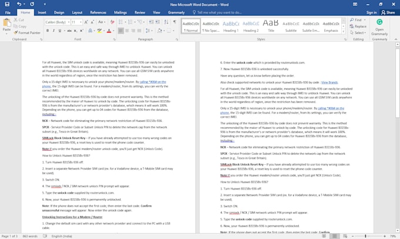
Task: Align text right
Action: (133, 31)
